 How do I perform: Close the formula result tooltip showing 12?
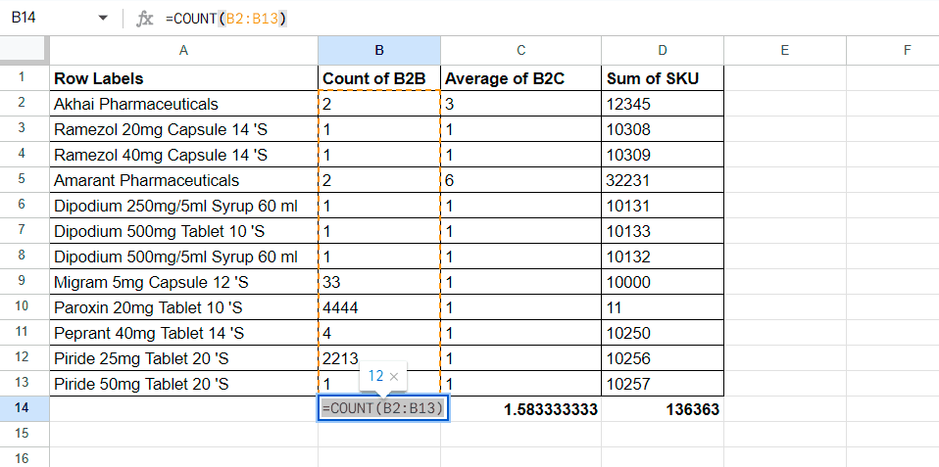[x=393, y=376]
